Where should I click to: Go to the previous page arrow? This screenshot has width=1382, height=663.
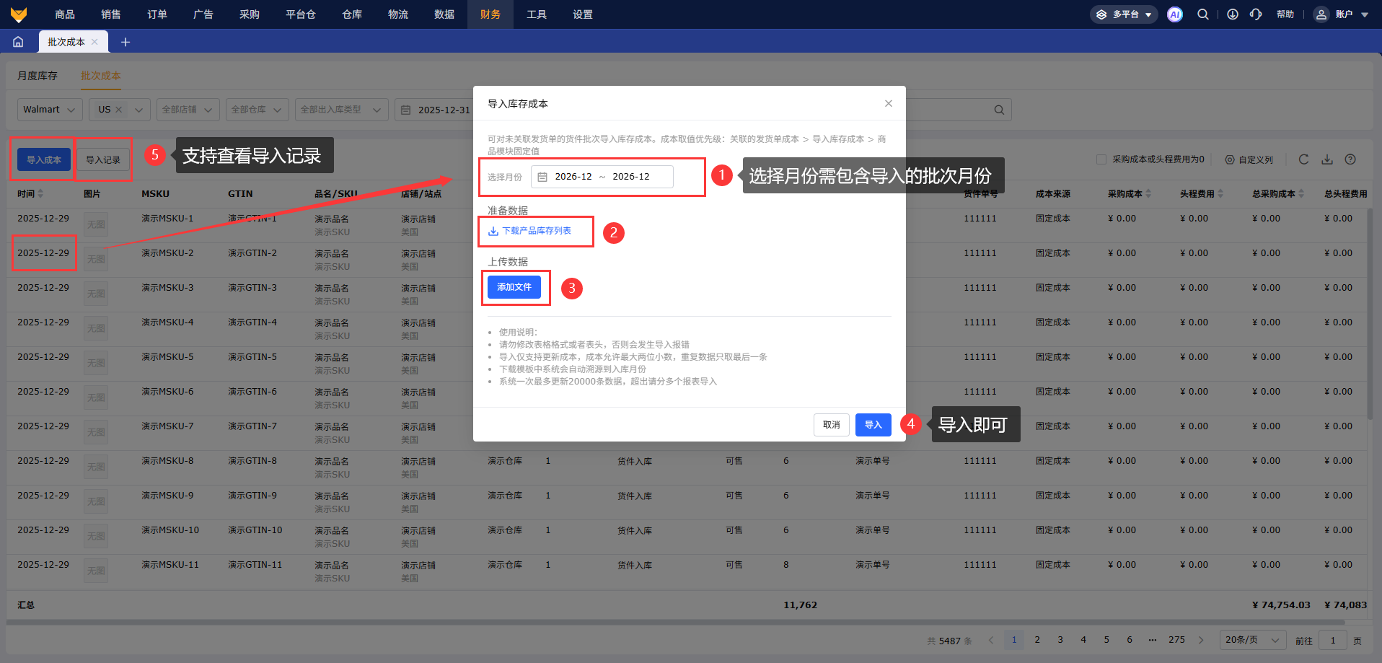coord(991,640)
